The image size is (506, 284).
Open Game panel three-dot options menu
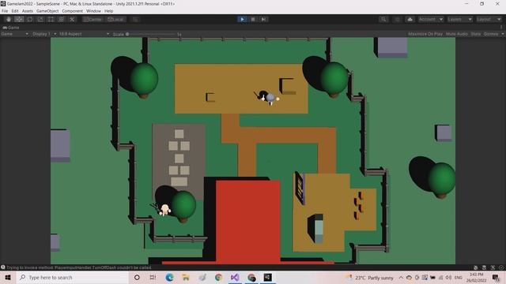point(501,28)
